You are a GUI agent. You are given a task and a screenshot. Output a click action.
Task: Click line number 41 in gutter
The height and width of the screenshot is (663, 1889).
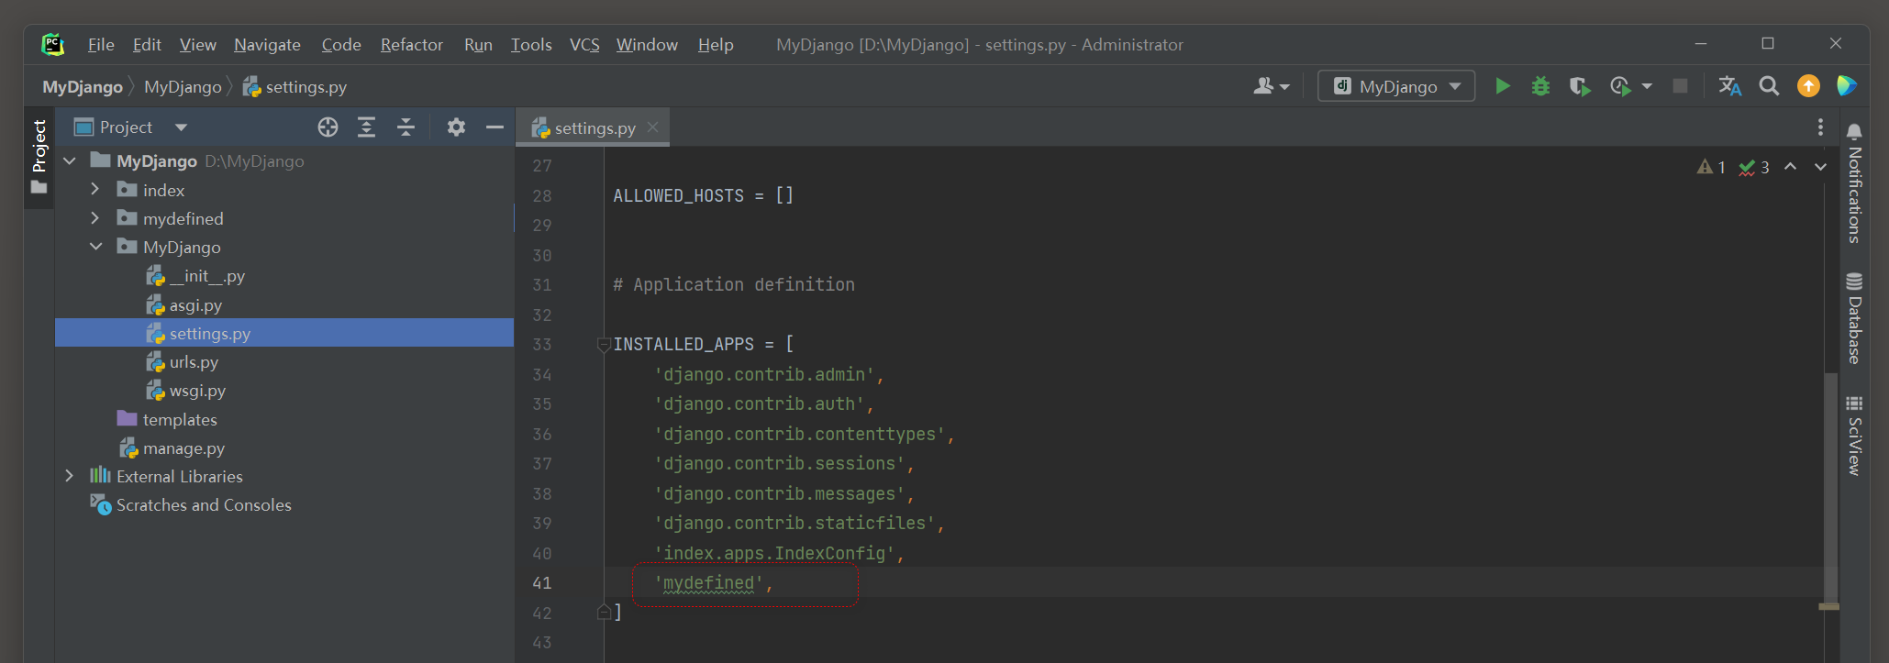(542, 582)
